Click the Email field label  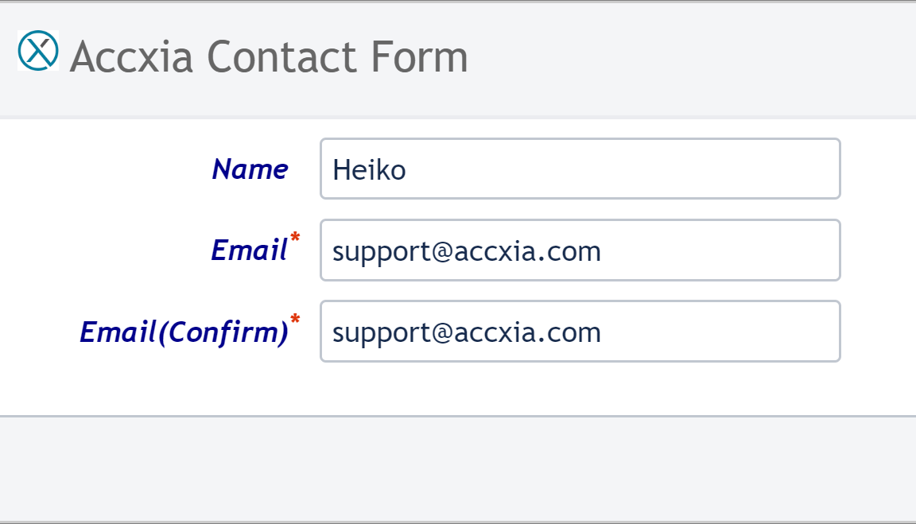pyautogui.click(x=250, y=250)
